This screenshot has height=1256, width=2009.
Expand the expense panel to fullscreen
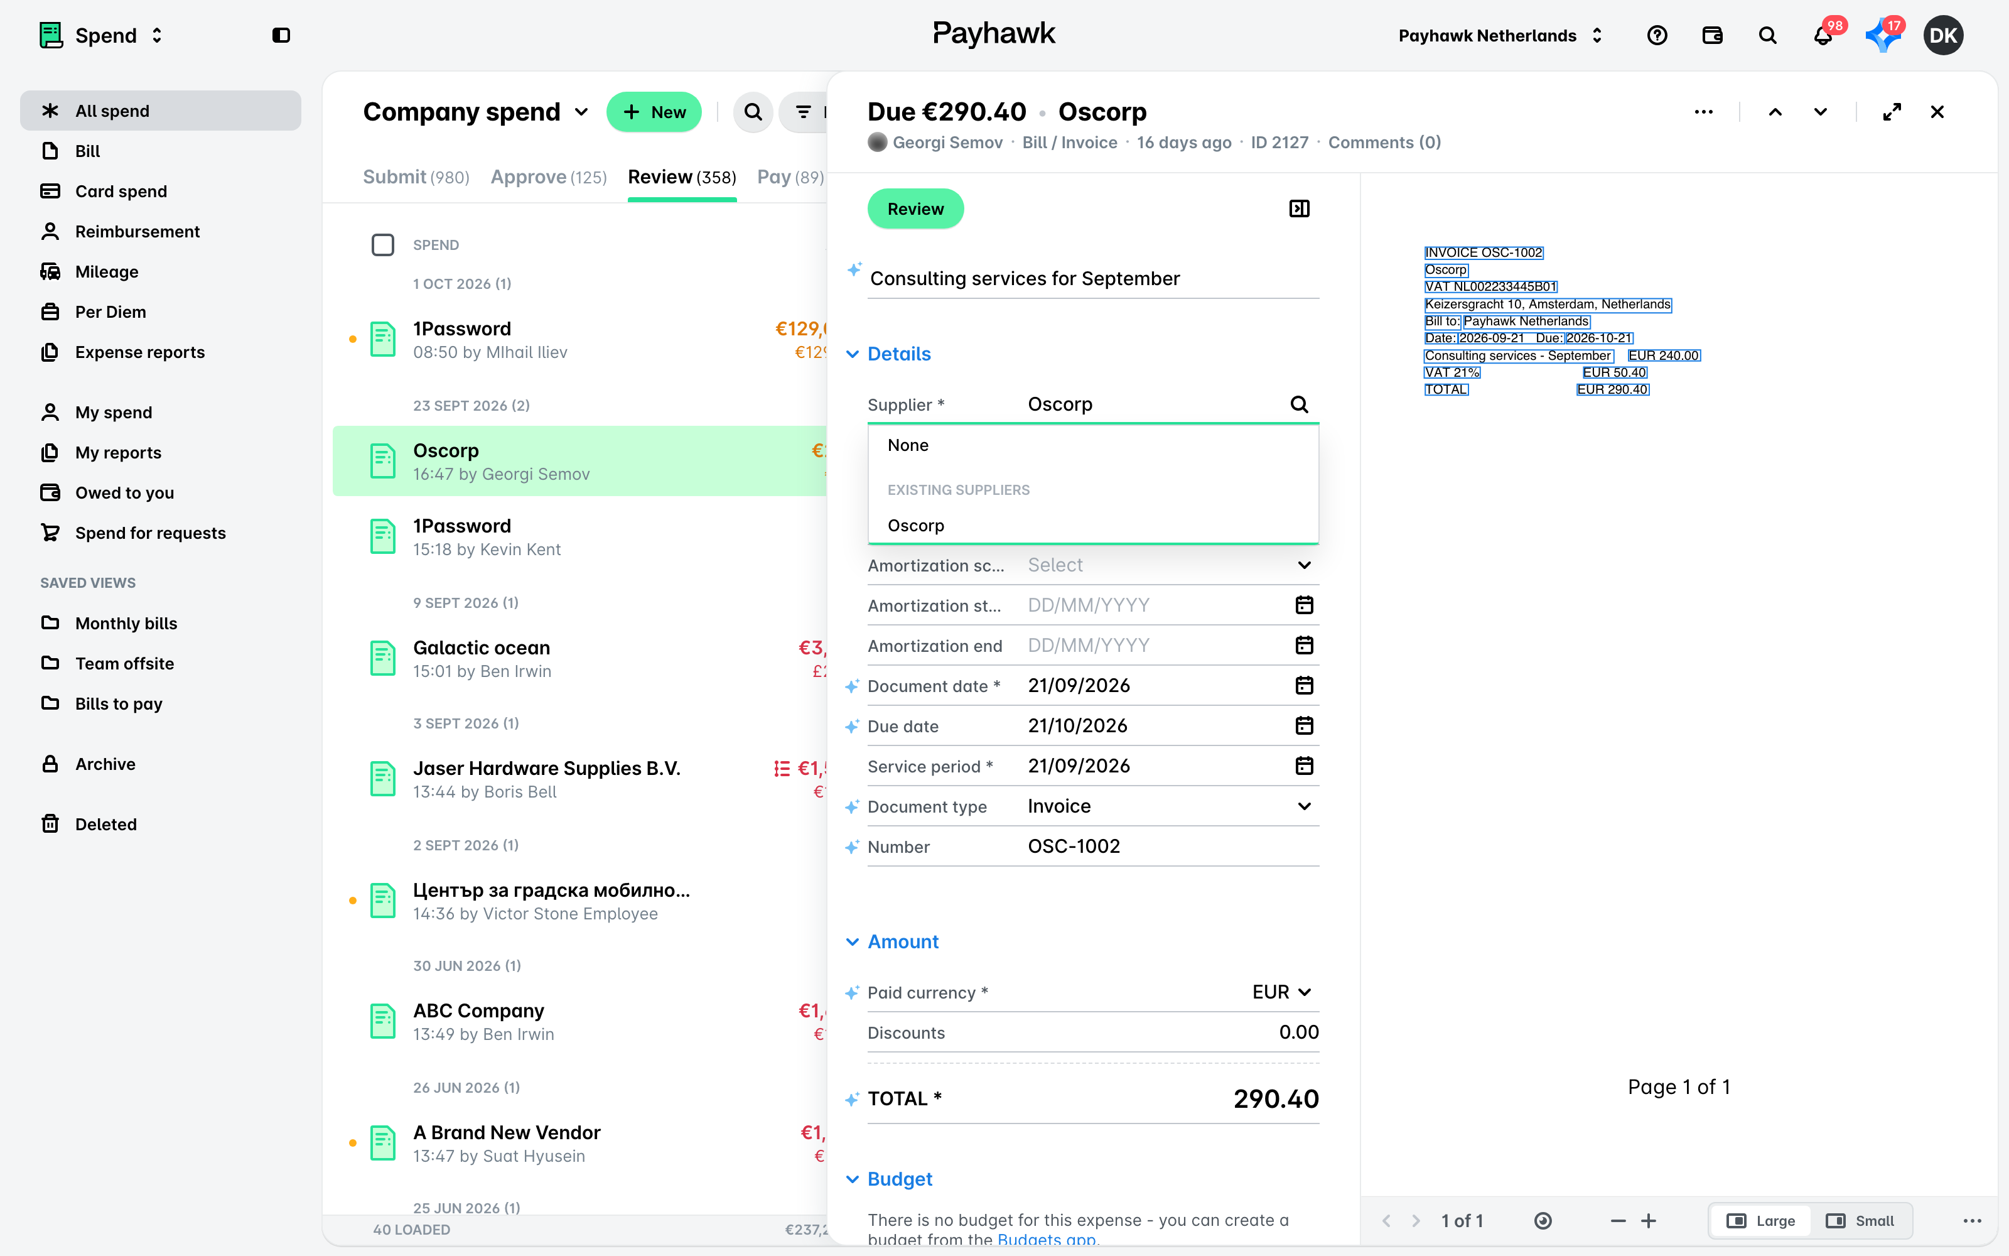[x=1892, y=112]
